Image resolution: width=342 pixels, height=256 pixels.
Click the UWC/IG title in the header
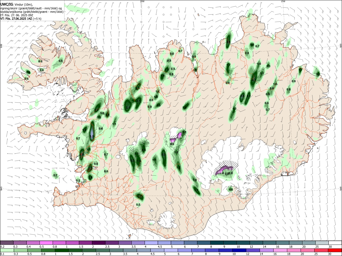tap(6, 4)
